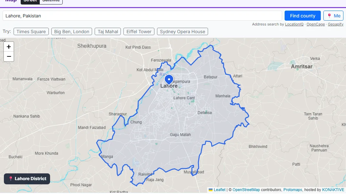Try the Taj Mahal example
Image resolution: width=346 pixels, height=194 pixels.
point(108,32)
